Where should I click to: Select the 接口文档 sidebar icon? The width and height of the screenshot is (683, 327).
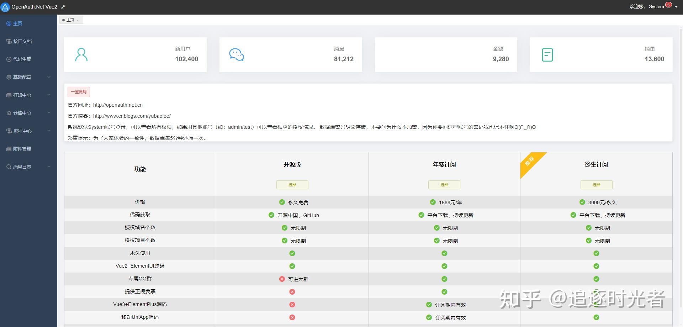[8, 41]
